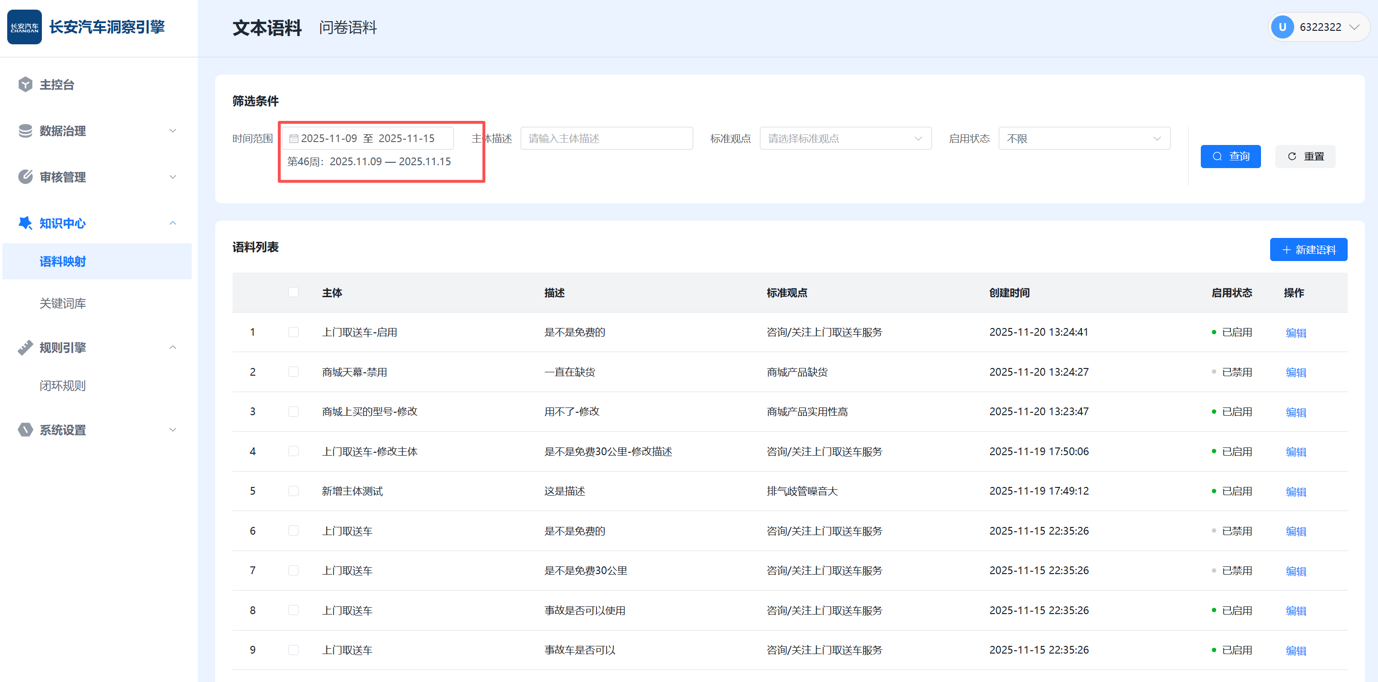Click the 数据治理 database icon

[x=25, y=131]
